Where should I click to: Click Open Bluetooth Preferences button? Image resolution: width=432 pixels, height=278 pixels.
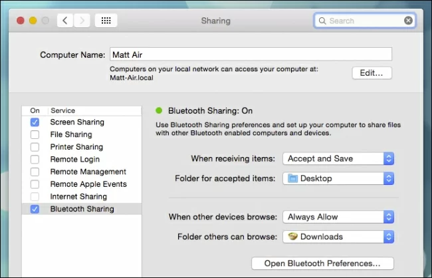click(x=322, y=263)
